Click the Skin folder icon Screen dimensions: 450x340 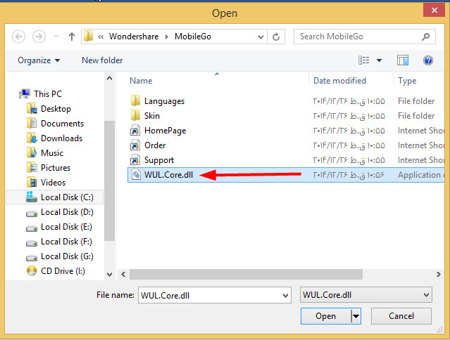[x=135, y=116]
